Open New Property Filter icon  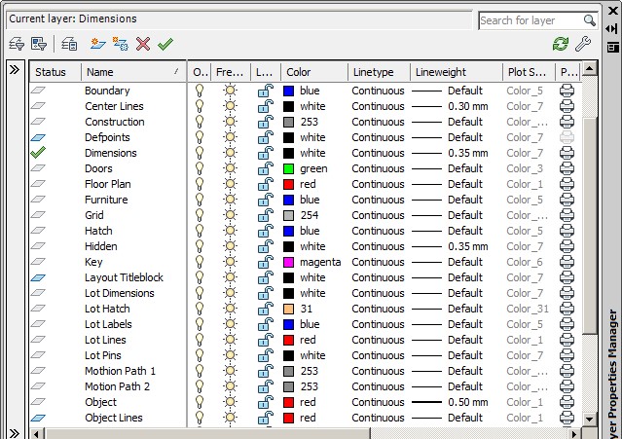coord(16,44)
